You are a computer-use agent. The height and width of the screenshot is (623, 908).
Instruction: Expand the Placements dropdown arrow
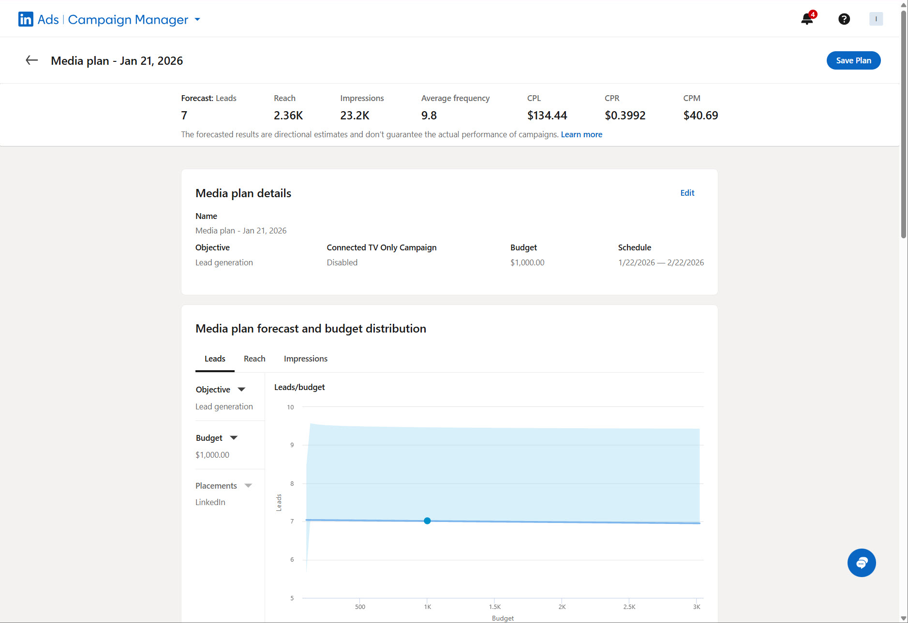[x=248, y=486]
